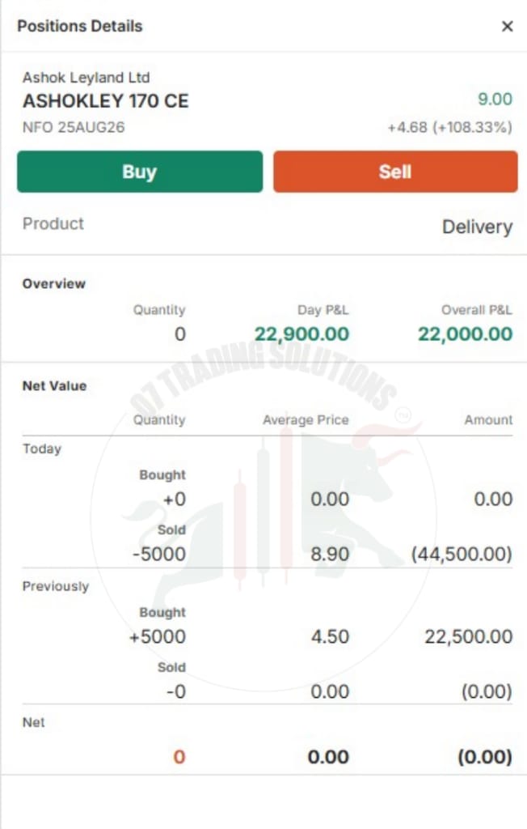527x829 pixels.
Task: Click the bought average price 4.50
Action: click(x=330, y=636)
